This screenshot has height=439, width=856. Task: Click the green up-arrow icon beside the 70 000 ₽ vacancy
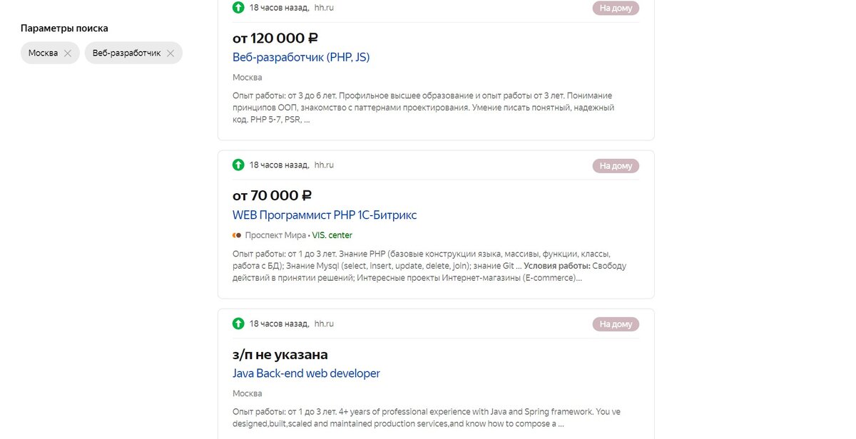click(x=238, y=165)
